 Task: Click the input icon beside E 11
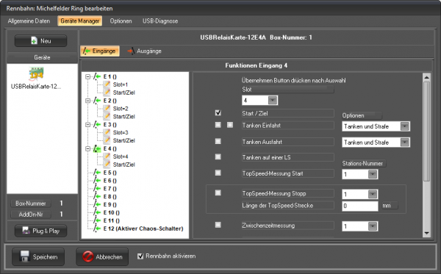click(97, 220)
